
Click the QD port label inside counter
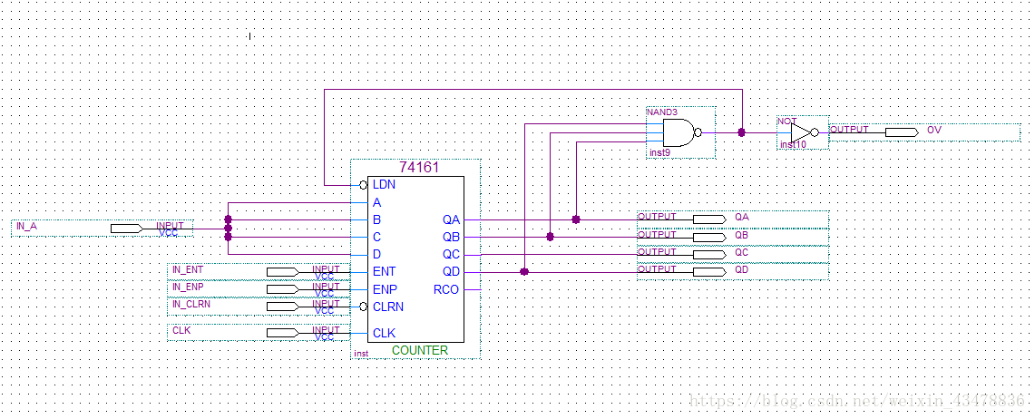click(451, 272)
